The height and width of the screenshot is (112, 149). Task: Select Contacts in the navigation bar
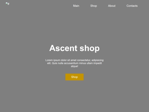tap(132, 6)
